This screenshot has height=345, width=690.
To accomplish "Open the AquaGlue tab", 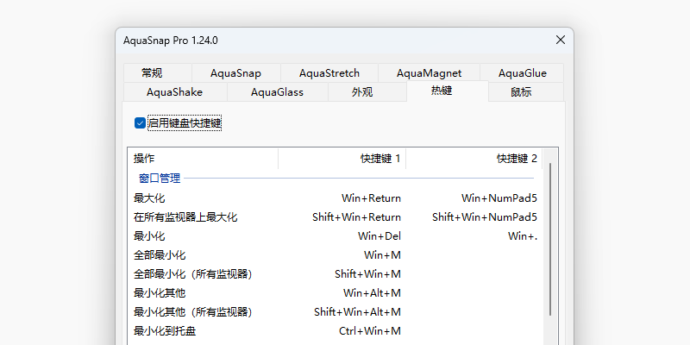I will [x=522, y=73].
